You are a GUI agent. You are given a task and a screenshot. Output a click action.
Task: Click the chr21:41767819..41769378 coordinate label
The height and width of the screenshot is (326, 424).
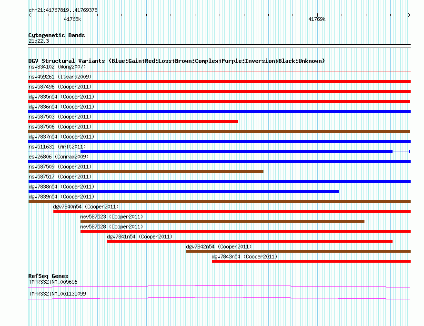tap(63, 10)
